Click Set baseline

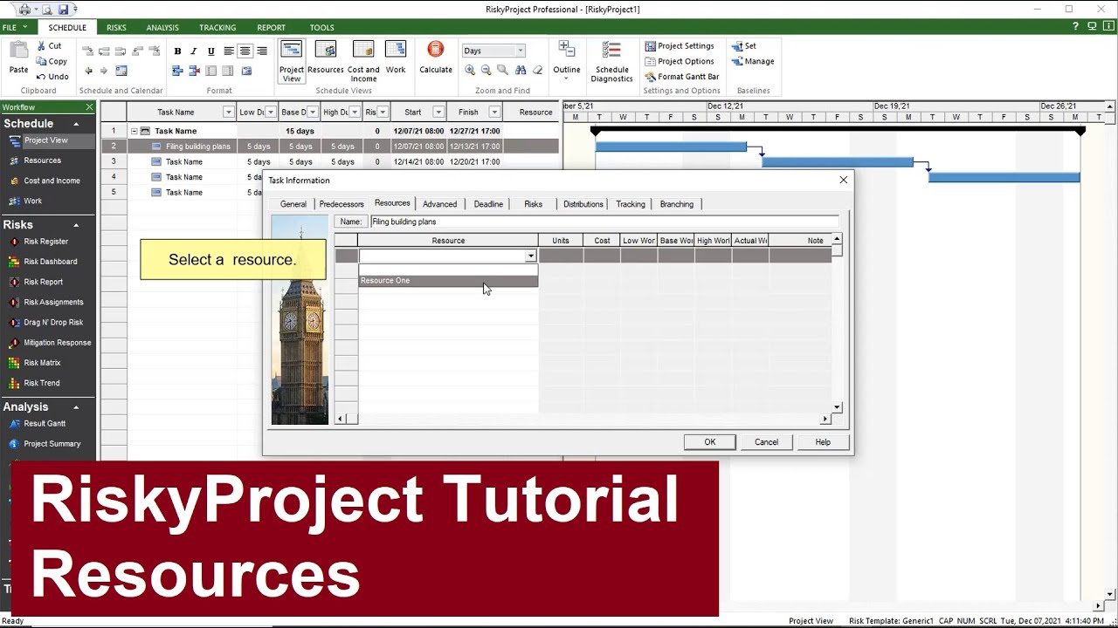coord(744,46)
